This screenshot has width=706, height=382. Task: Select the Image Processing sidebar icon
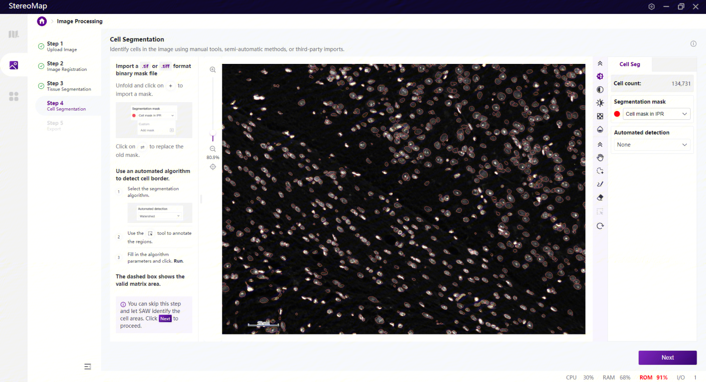pyautogui.click(x=14, y=65)
